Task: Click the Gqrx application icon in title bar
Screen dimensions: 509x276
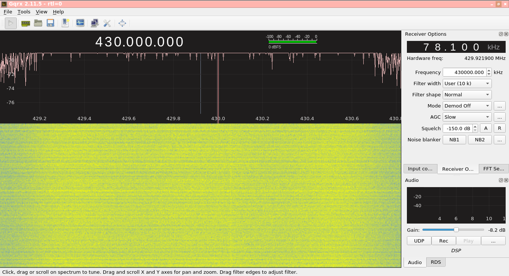Action: [x=4, y=4]
